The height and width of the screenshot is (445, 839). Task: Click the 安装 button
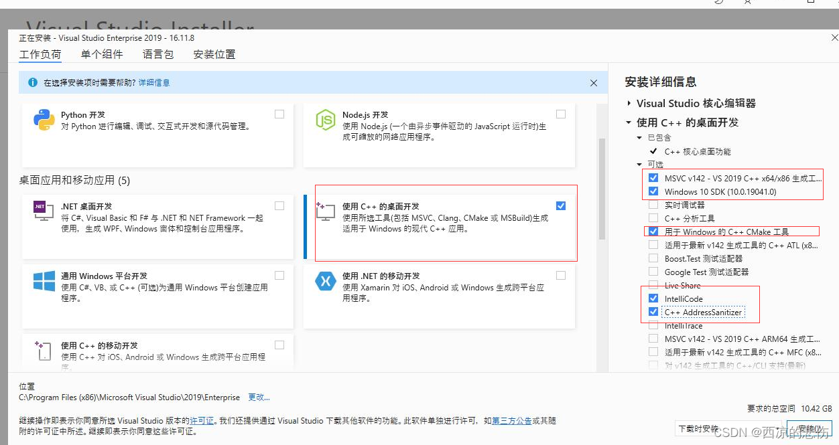pos(809,429)
